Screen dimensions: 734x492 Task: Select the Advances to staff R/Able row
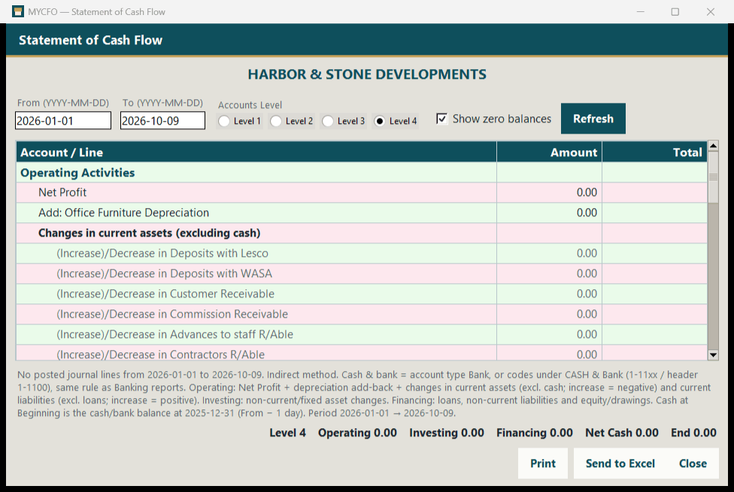point(362,334)
